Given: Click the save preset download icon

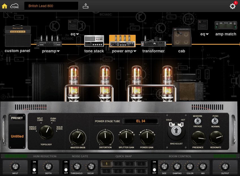Looking at the screenshot, I should click(86, 6).
